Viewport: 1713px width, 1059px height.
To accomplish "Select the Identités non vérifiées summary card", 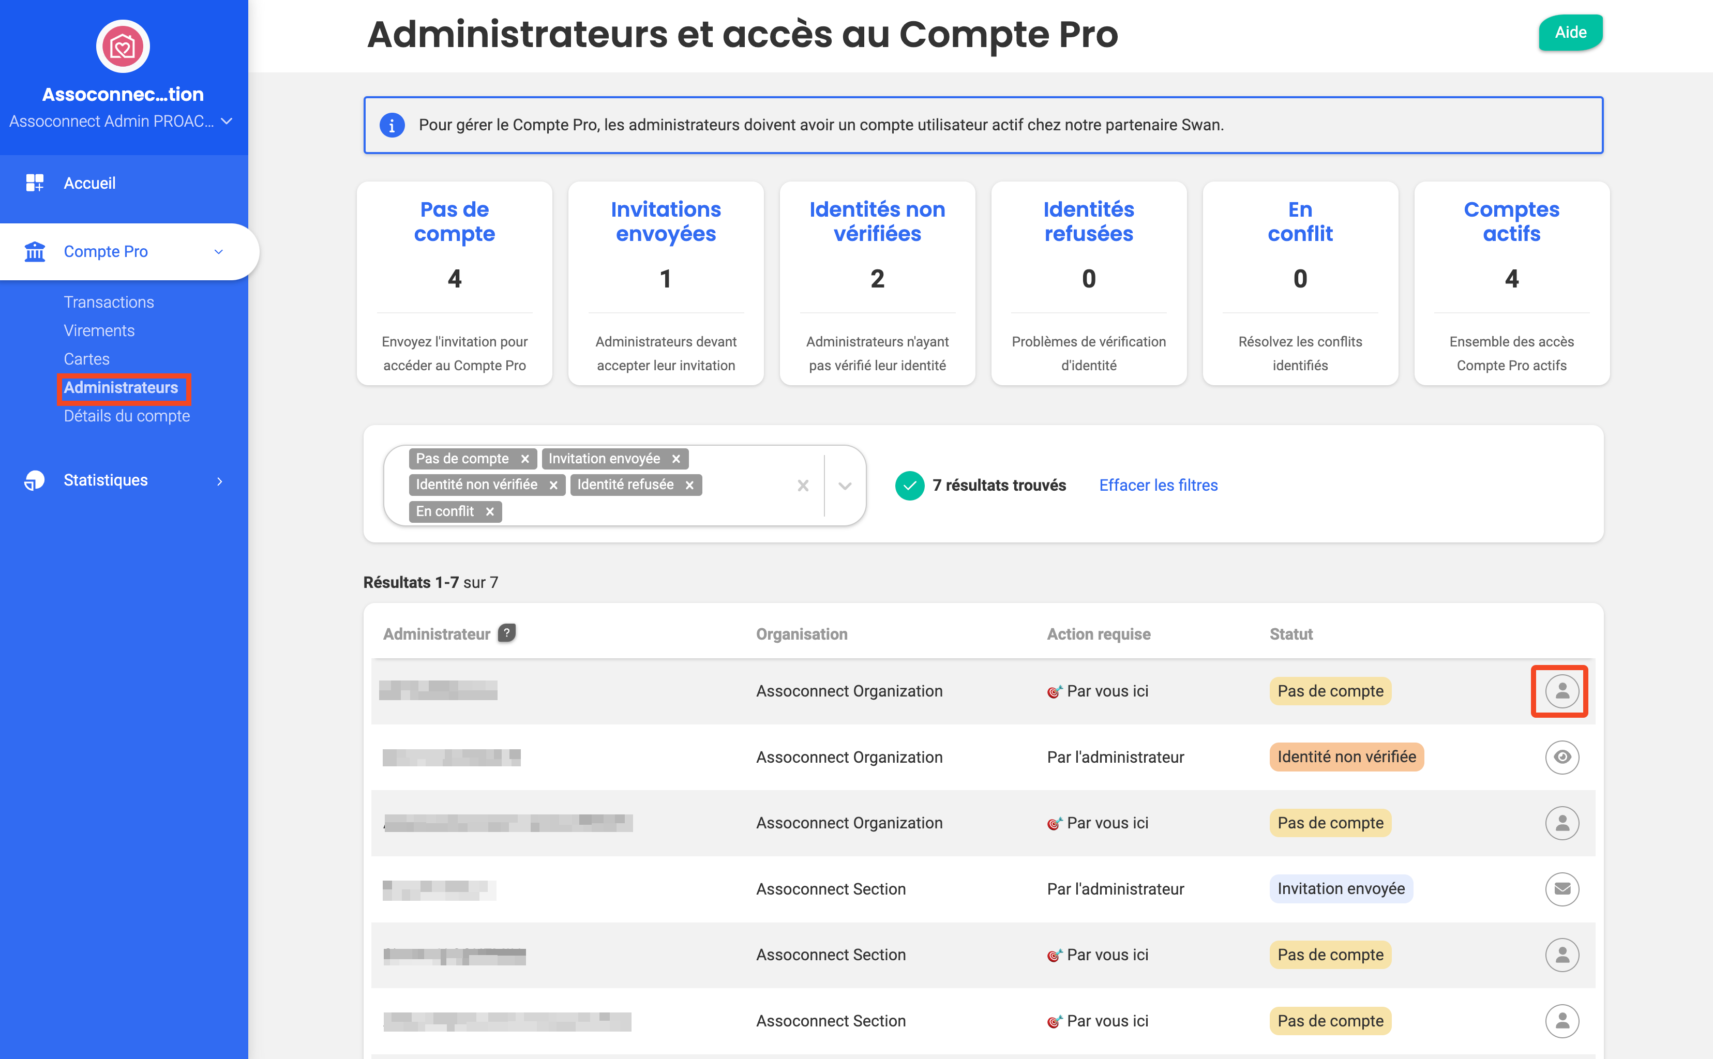I will 877,284.
